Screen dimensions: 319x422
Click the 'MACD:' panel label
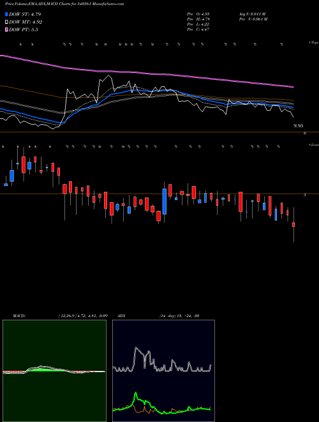tap(19, 316)
